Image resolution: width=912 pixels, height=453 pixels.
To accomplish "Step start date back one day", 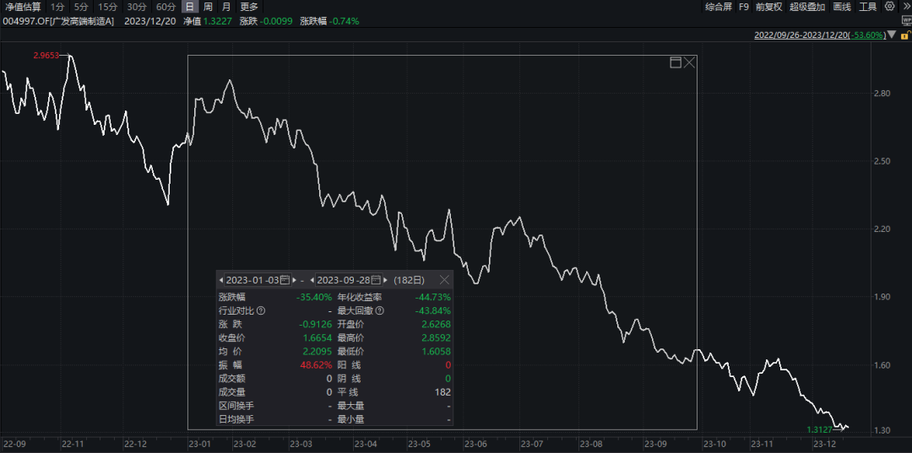I will click(x=221, y=280).
